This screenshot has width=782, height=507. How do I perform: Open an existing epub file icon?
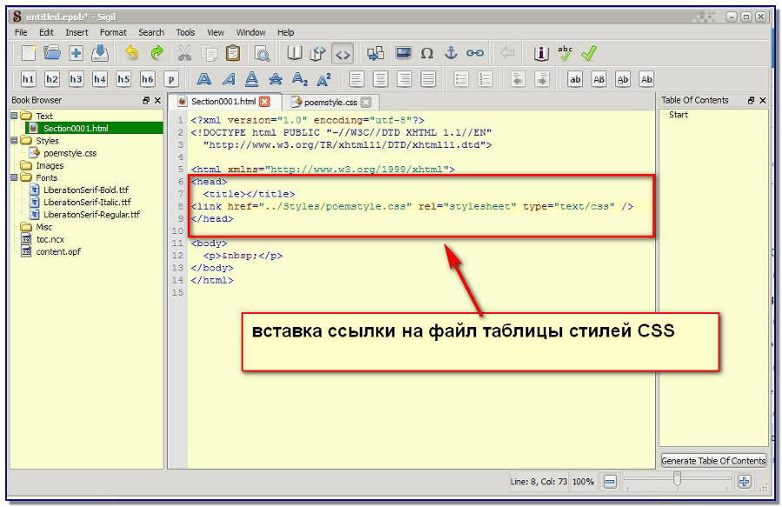(52, 53)
